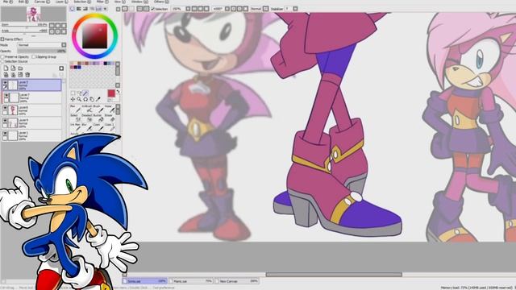Hide the layer with pink character thumbnail
Viewport: 516px width, 290px height.
[5, 107]
